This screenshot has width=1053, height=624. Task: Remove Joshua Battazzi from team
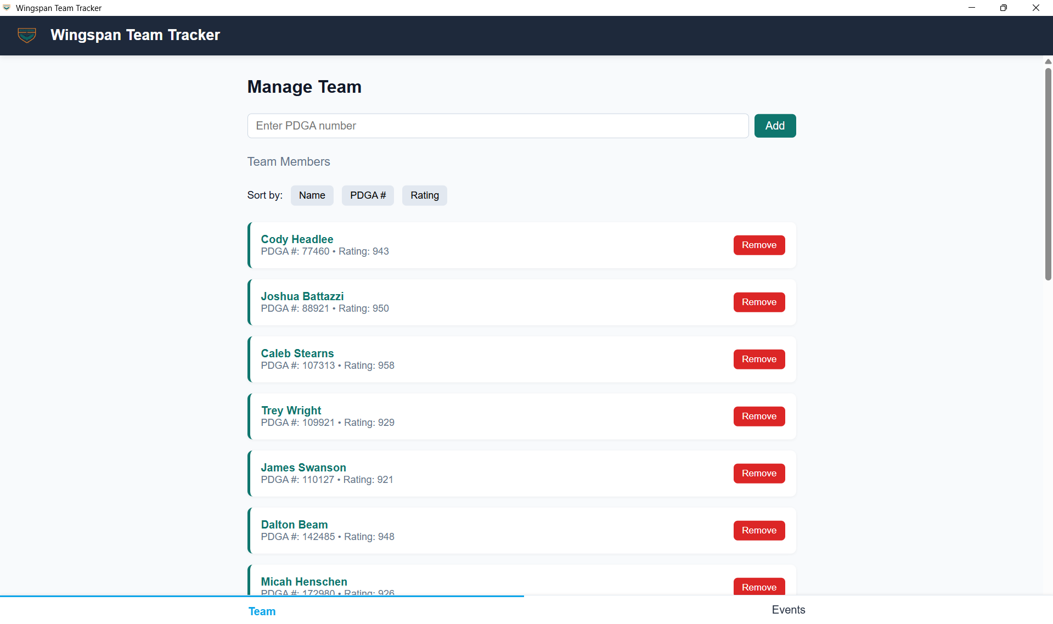click(x=758, y=302)
